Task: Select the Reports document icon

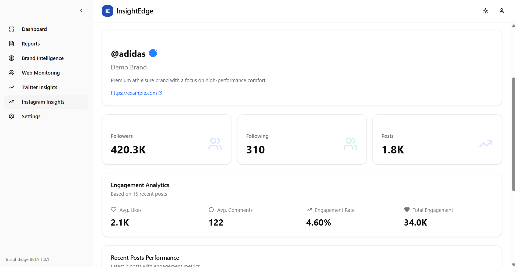Action: click(11, 43)
